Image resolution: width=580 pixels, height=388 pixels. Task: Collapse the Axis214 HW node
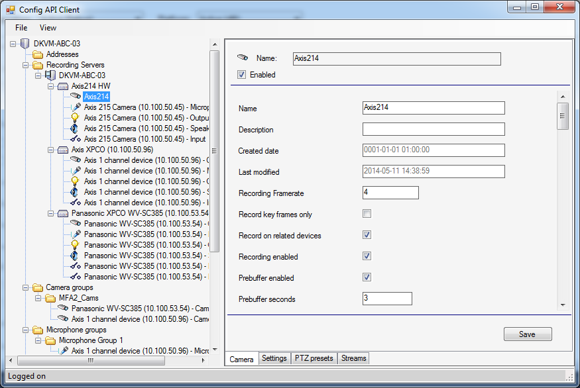(50, 87)
